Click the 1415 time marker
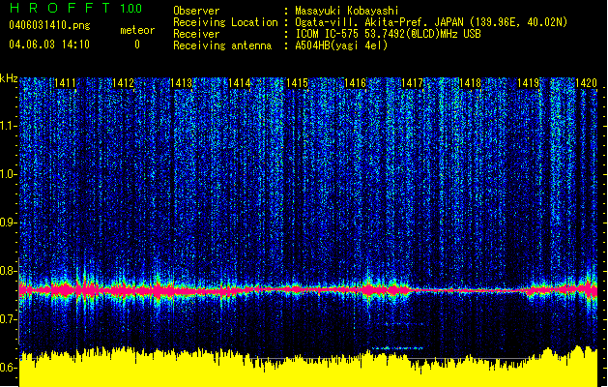This screenshot has height=387, width=608. click(297, 83)
